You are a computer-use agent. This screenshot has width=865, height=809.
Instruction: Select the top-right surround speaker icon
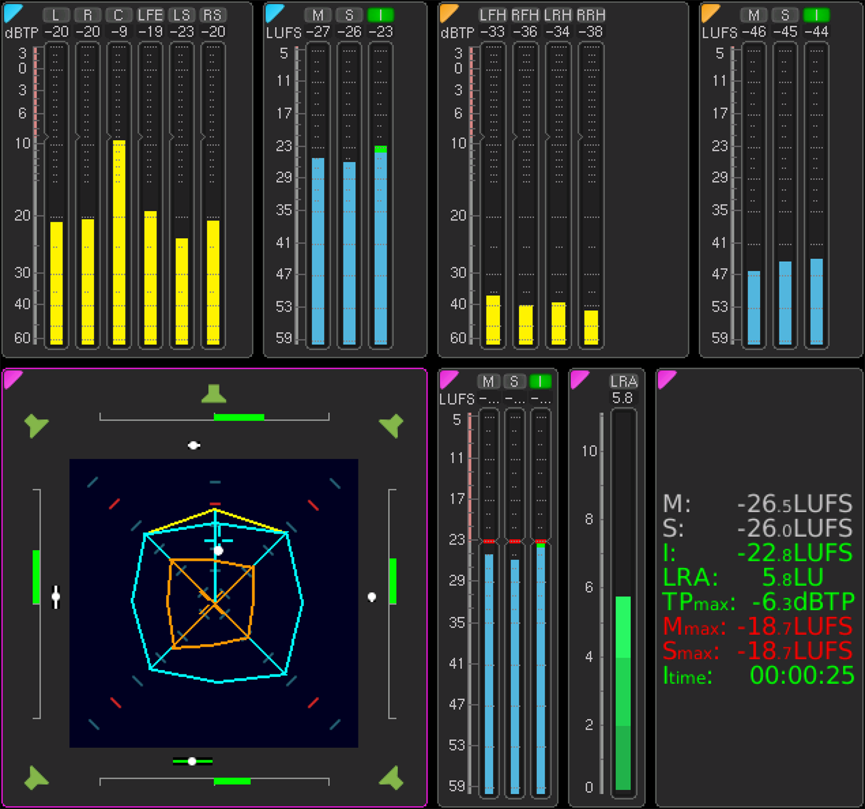[x=391, y=425]
